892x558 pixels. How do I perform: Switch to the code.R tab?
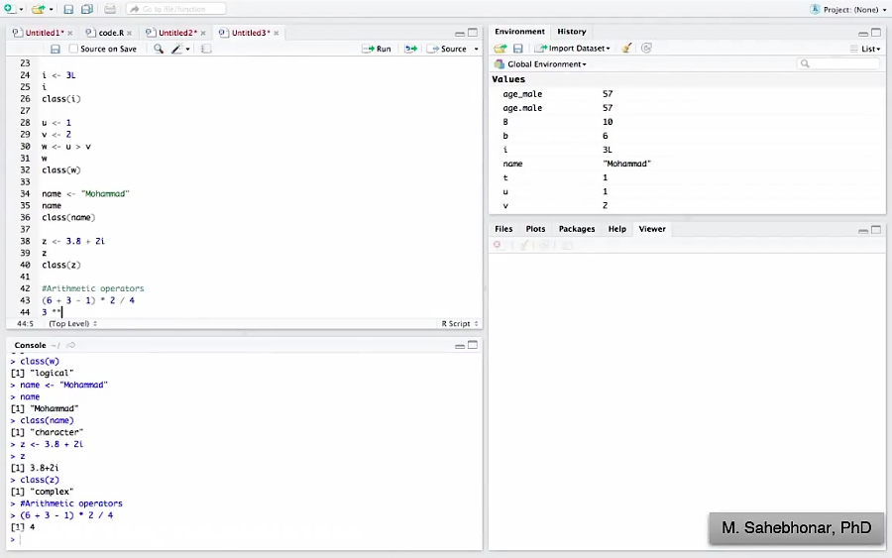click(x=111, y=33)
